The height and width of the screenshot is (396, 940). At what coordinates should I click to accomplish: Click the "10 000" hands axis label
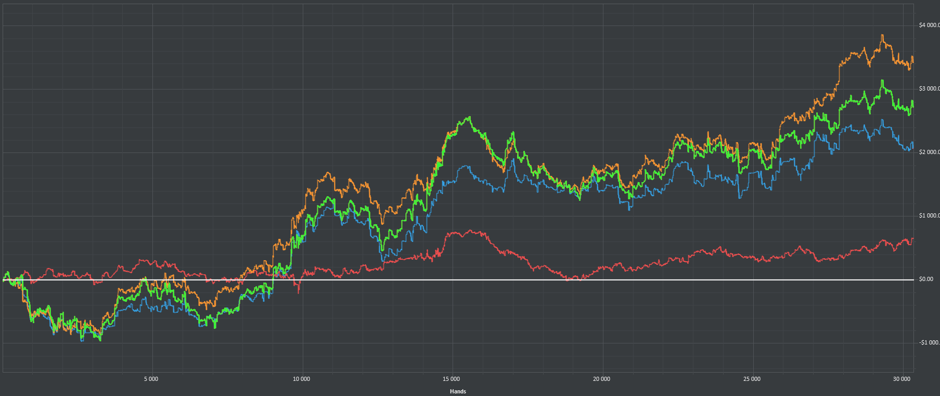coord(301,379)
